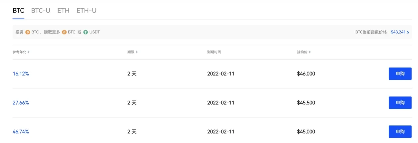Viewport: 418px width, 143px height.
Task: Open the 46.74% annualized rate link
Action: 21,131
